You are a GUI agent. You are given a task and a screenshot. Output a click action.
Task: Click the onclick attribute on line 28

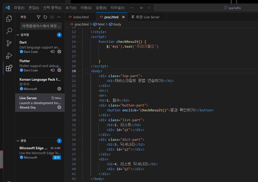pos(129,110)
